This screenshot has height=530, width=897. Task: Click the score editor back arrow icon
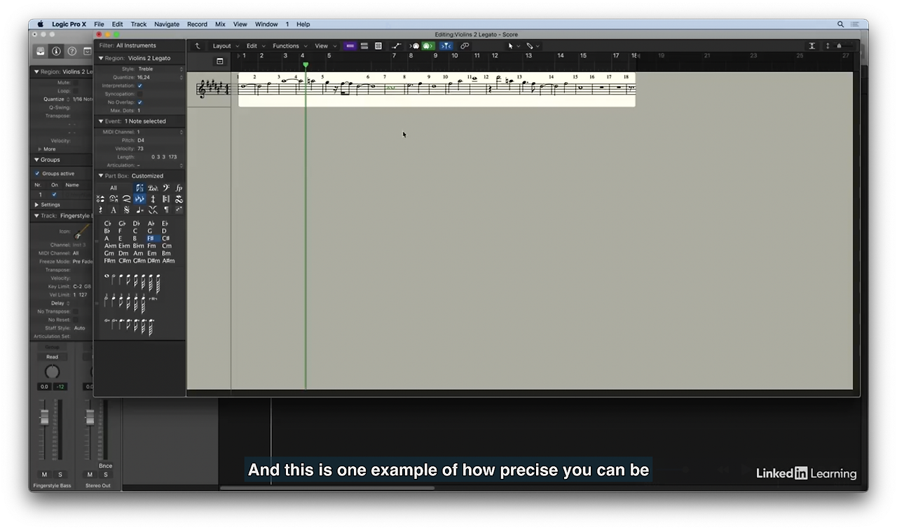point(198,46)
